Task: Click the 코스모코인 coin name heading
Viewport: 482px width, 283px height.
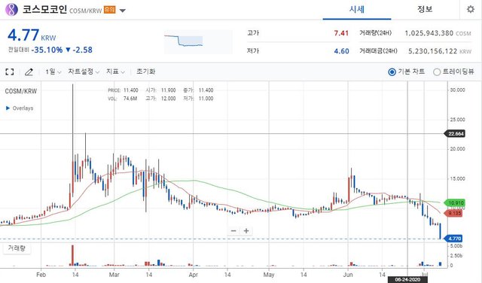Action: (45, 10)
